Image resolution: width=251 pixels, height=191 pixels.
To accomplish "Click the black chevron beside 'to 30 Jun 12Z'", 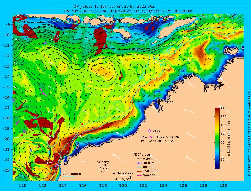I will [x=150, y=141].
